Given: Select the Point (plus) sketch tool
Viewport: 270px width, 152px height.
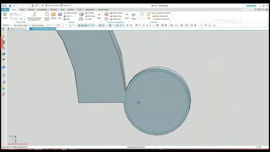Looking at the screenshot, I should click(21, 19).
